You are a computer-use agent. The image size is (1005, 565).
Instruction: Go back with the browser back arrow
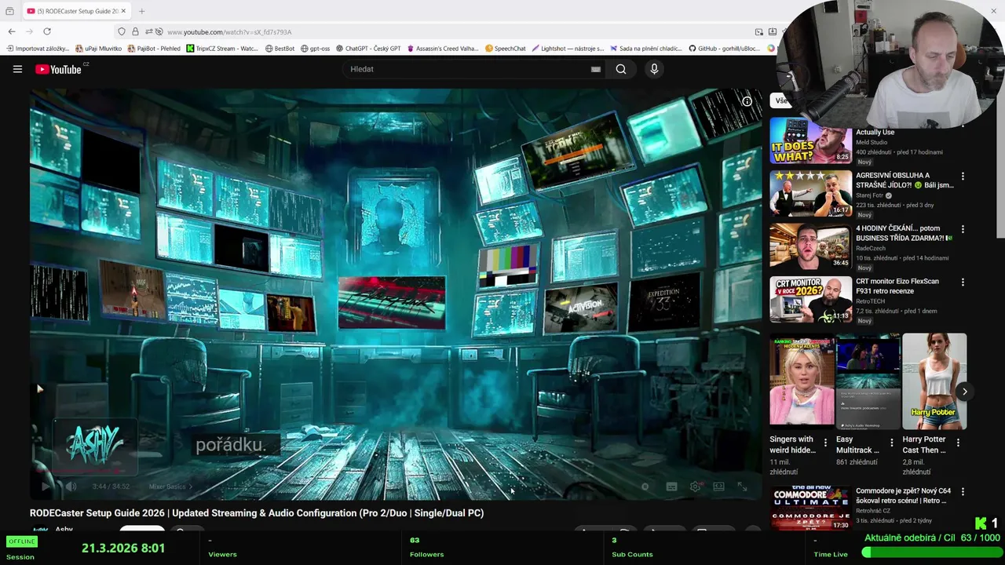coord(12,31)
